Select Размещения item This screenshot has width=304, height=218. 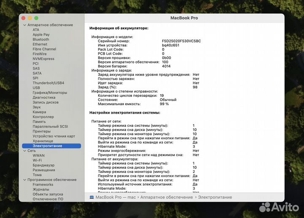coord(44,170)
